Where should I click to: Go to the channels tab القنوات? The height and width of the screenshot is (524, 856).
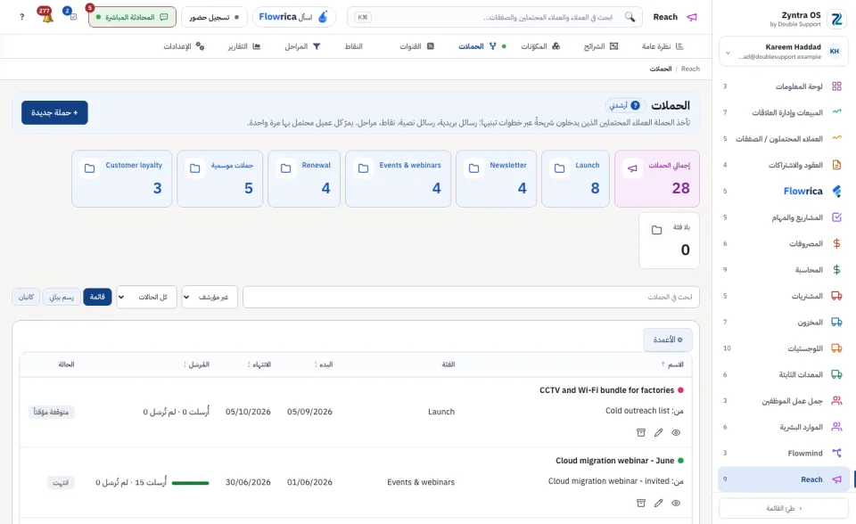[x=416, y=46]
